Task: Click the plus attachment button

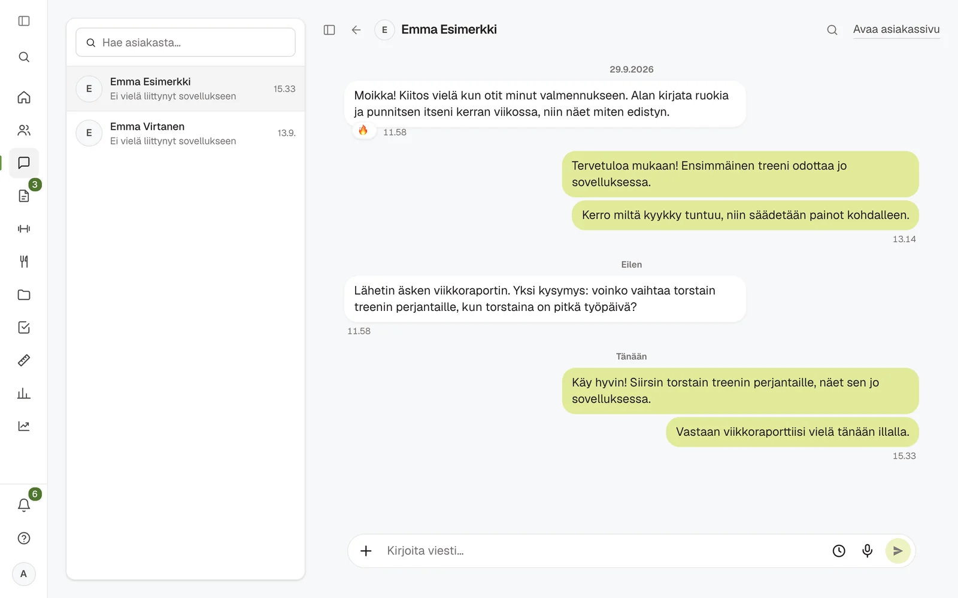Action: coord(366,551)
